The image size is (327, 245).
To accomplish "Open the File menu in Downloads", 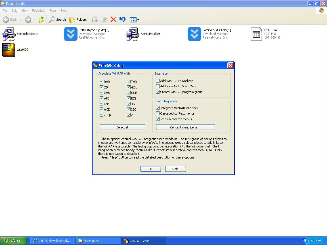I will tap(5, 10).
